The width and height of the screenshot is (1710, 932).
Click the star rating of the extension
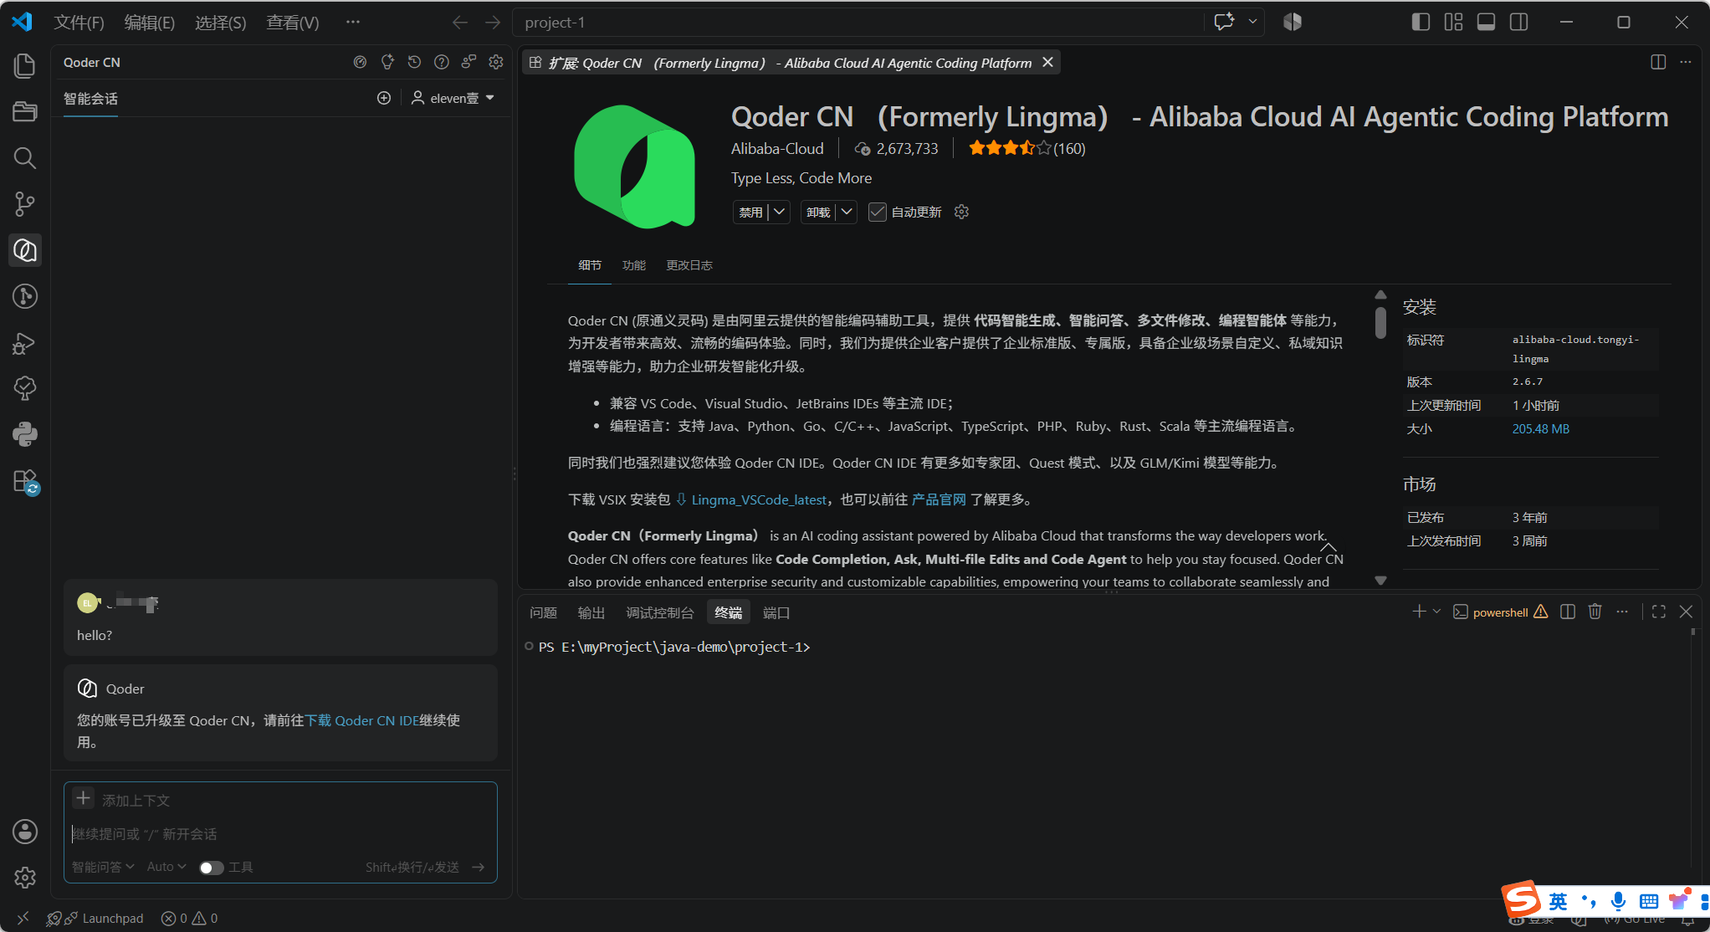point(1027,148)
